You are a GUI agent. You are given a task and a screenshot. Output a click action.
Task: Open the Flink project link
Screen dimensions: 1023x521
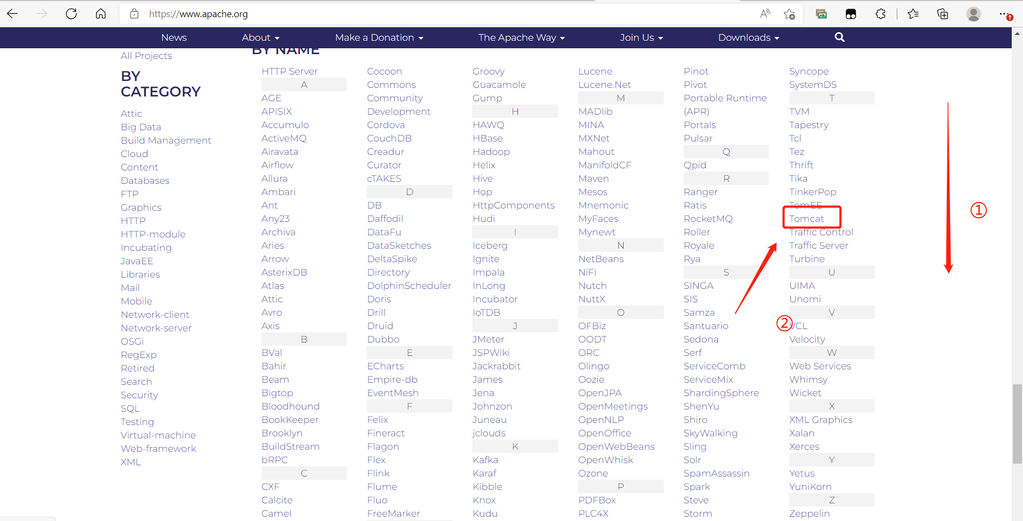tap(379, 473)
